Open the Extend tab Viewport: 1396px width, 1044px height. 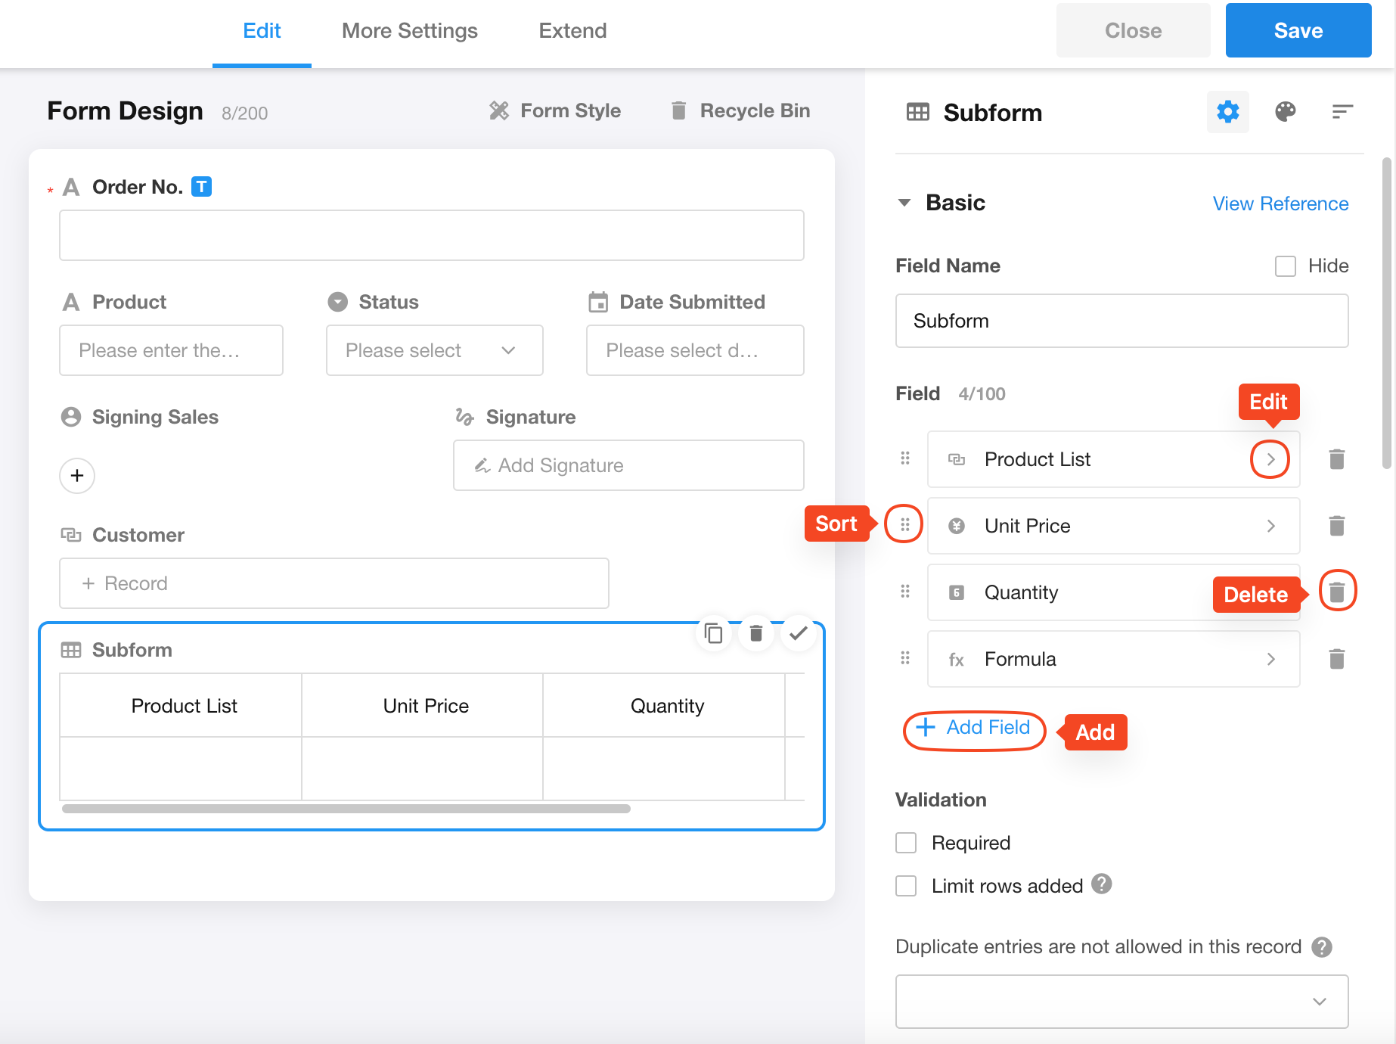click(x=572, y=31)
